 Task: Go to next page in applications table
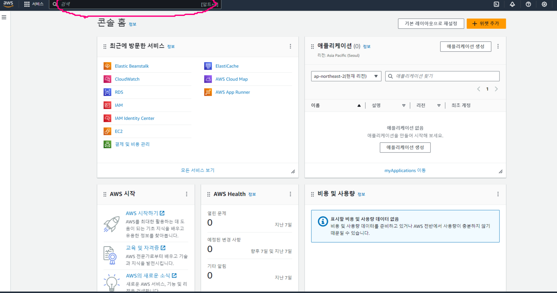coord(496,89)
